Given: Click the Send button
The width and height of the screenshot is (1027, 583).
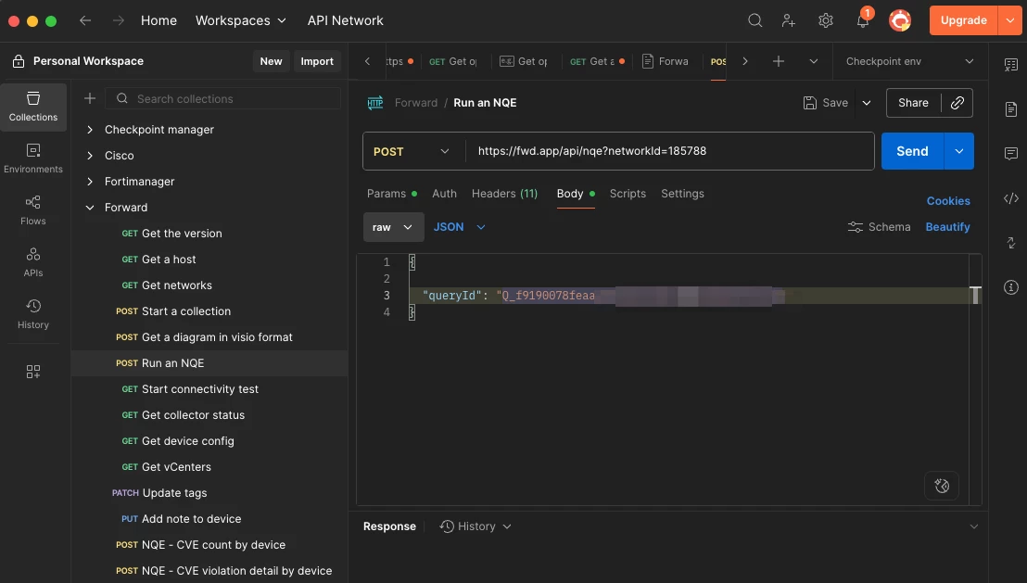Looking at the screenshot, I should [x=912, y=151].
